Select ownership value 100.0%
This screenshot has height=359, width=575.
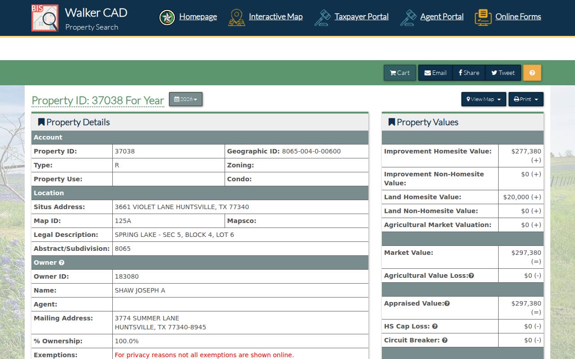click(x=127, y=341)
